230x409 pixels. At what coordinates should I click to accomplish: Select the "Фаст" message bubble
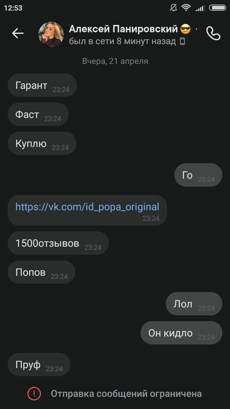[x=38, y=114]
